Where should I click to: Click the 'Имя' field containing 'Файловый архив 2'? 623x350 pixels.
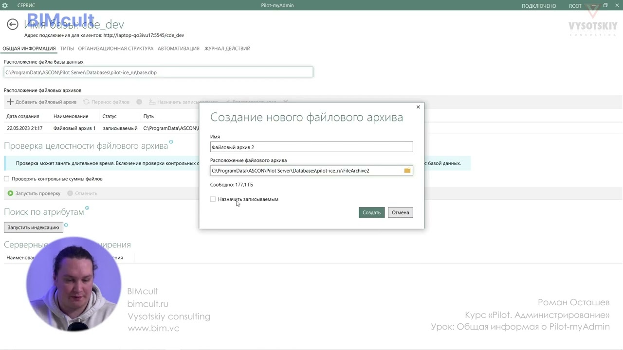tap(311, 147)
